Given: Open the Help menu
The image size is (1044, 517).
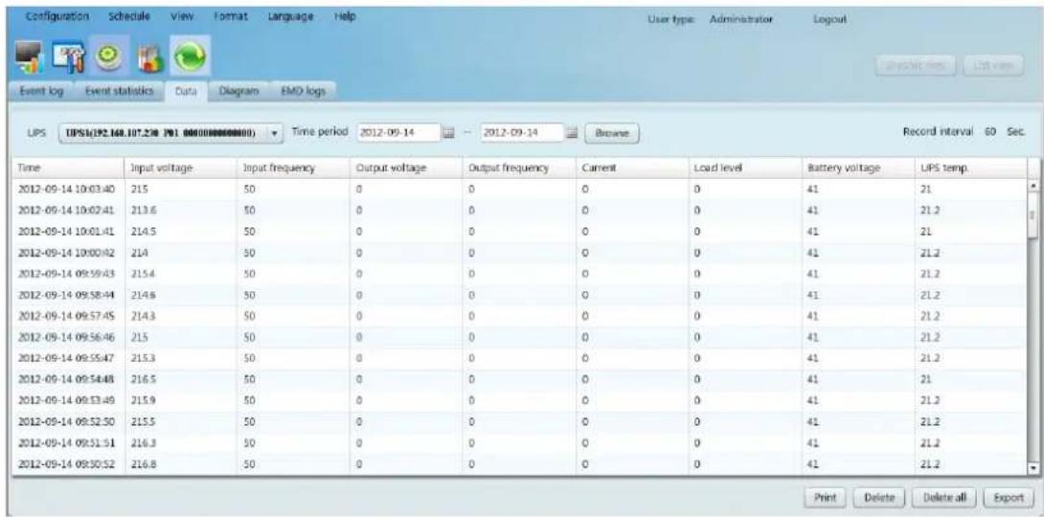Looking at the screenshot, I should 346,15.
